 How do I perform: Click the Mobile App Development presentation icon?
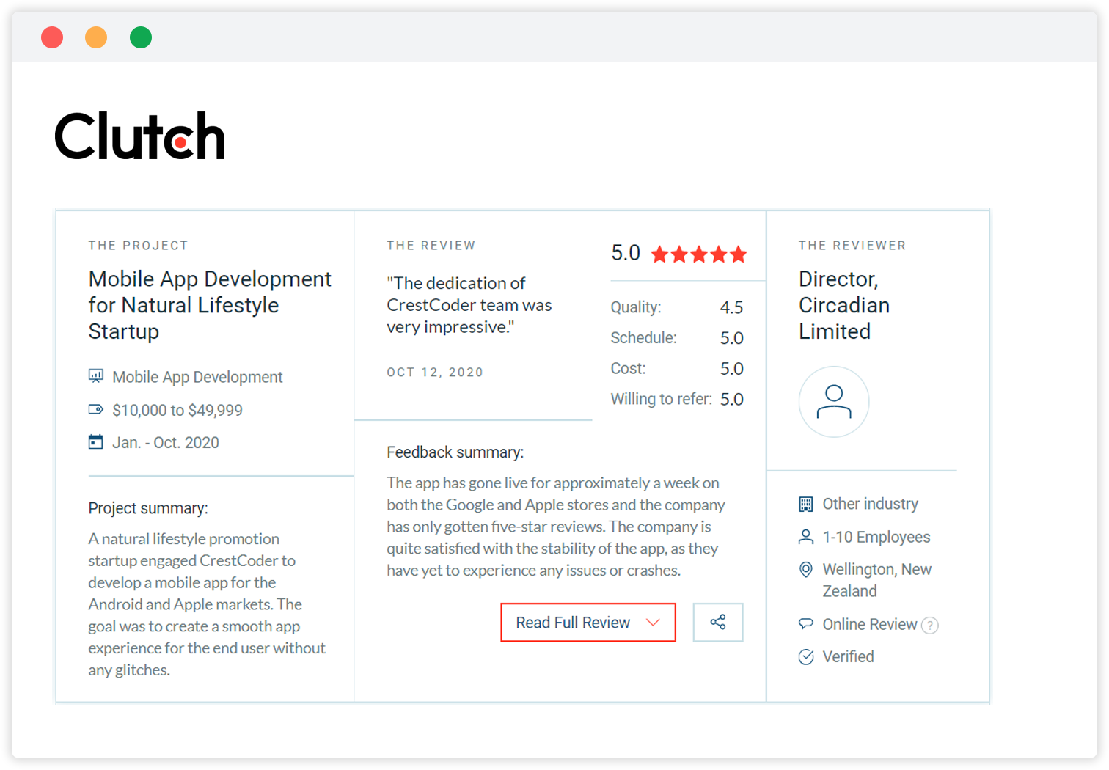[x=96, y=376]
